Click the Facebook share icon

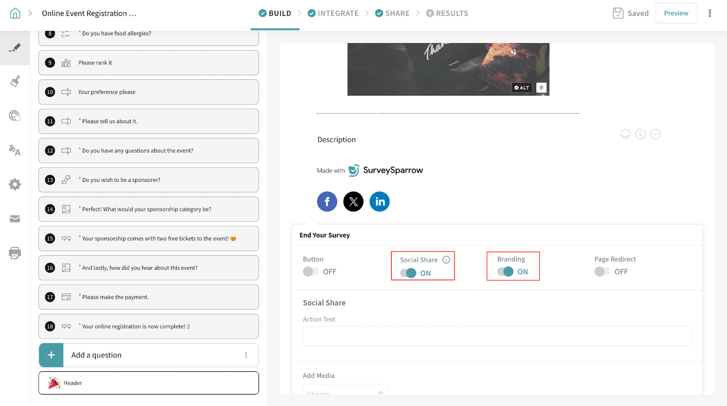click(327, 201)
